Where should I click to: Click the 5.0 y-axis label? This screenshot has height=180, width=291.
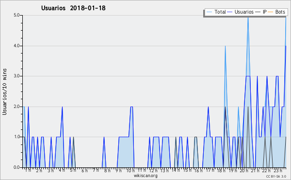[16, 15]
